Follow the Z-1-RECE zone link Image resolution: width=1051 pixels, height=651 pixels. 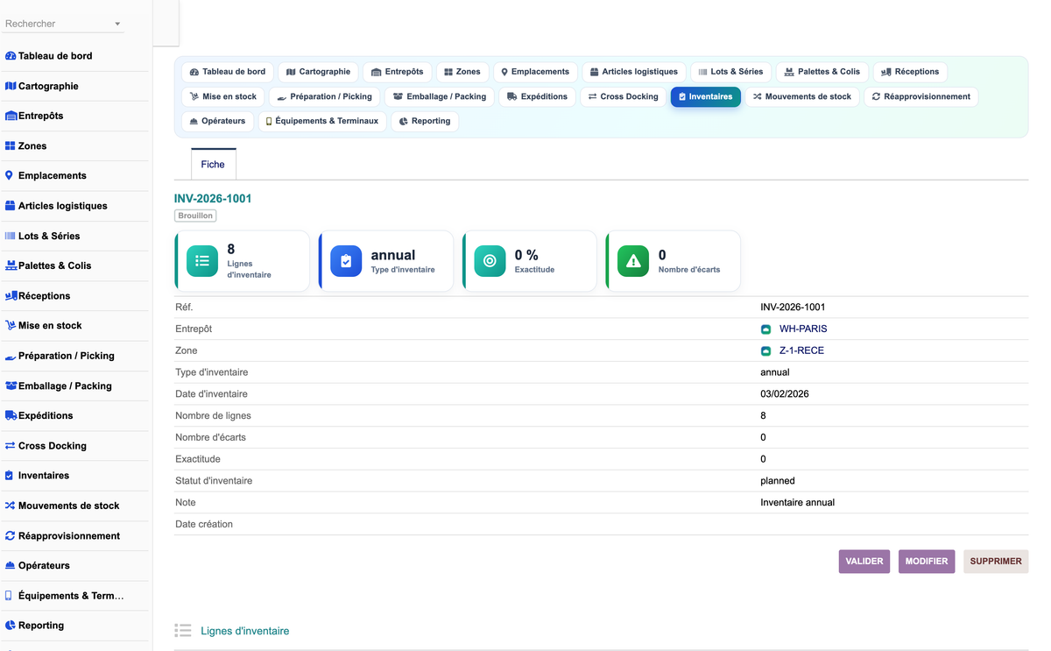tap(801, 351)
